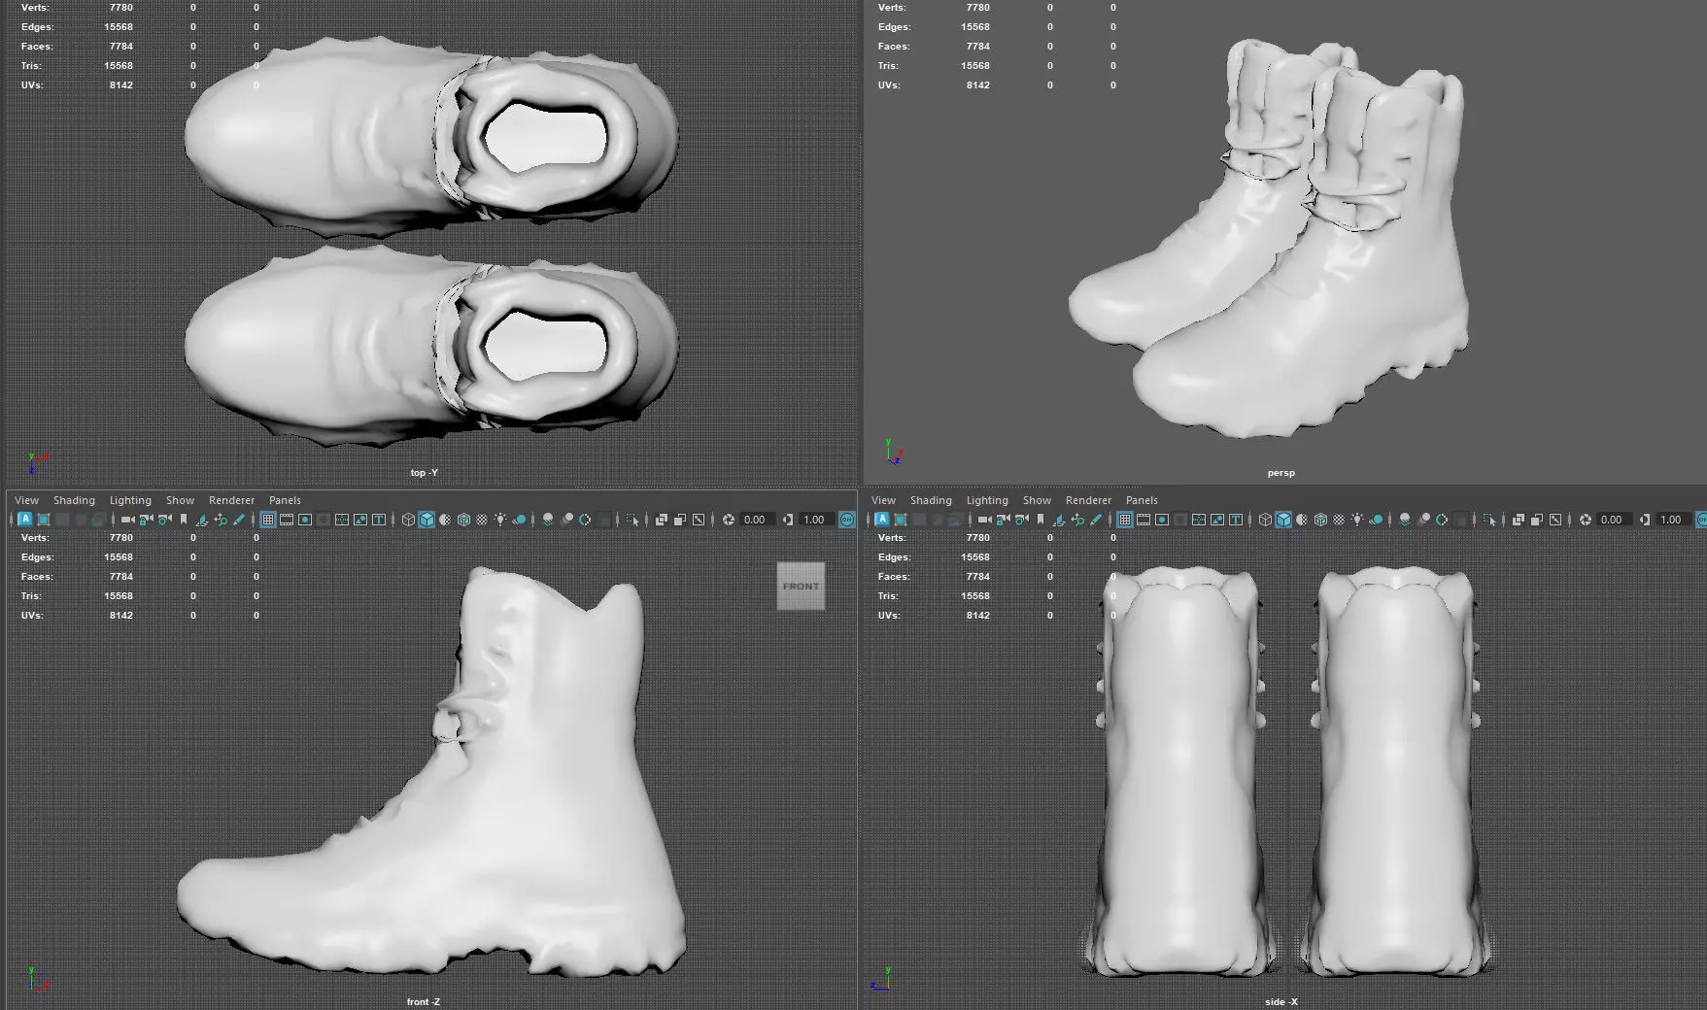The image size is (1707, 1010).
Task: Click 'top -Y' camera label
Action: (424, 473)
